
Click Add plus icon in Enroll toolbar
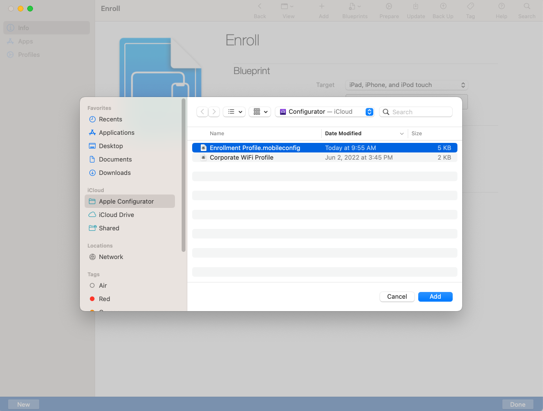[322, 6]
